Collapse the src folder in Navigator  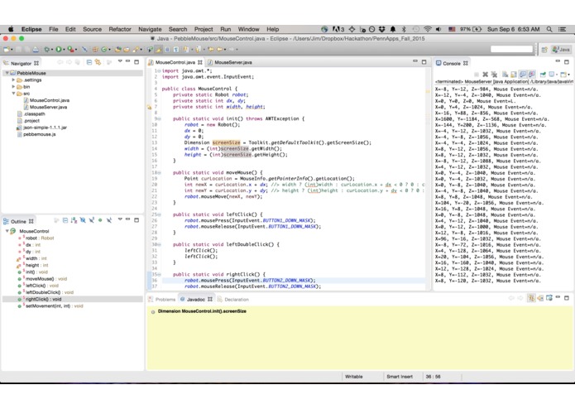[x=13, y=94]
